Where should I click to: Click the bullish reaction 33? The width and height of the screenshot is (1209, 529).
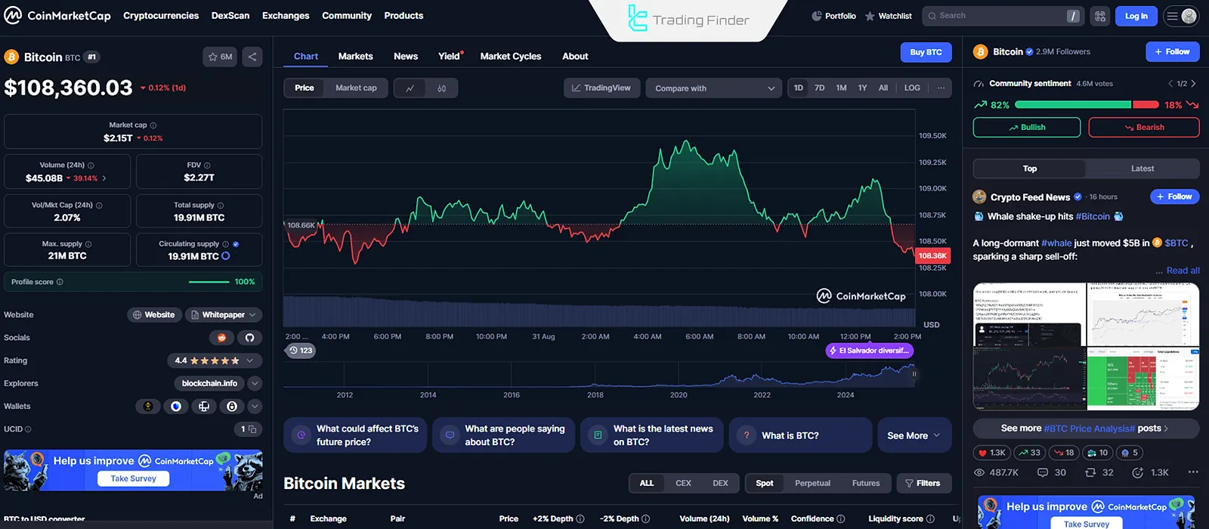1028,453
